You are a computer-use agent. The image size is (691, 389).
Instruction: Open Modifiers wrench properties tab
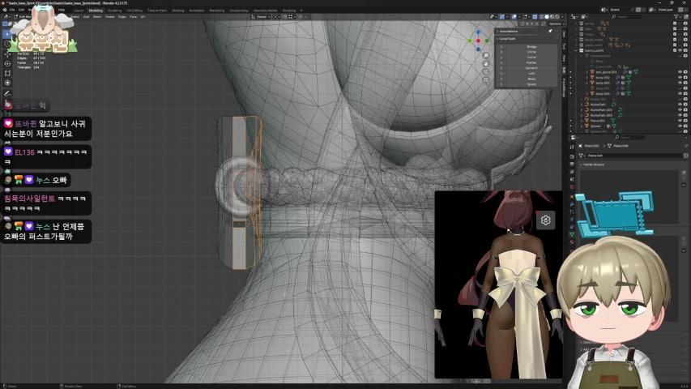point(572,204)
